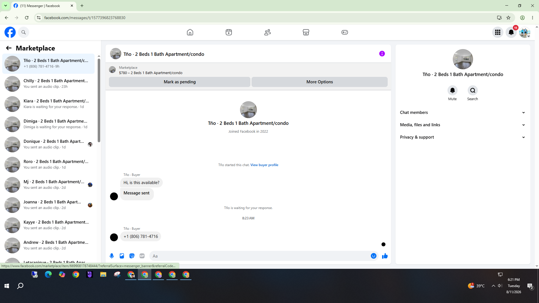Open Dimiga conversation

49,124
